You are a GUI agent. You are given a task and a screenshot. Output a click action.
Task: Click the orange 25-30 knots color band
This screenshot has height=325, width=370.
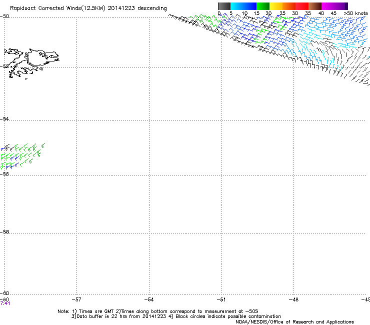click(x=289, y=6)
